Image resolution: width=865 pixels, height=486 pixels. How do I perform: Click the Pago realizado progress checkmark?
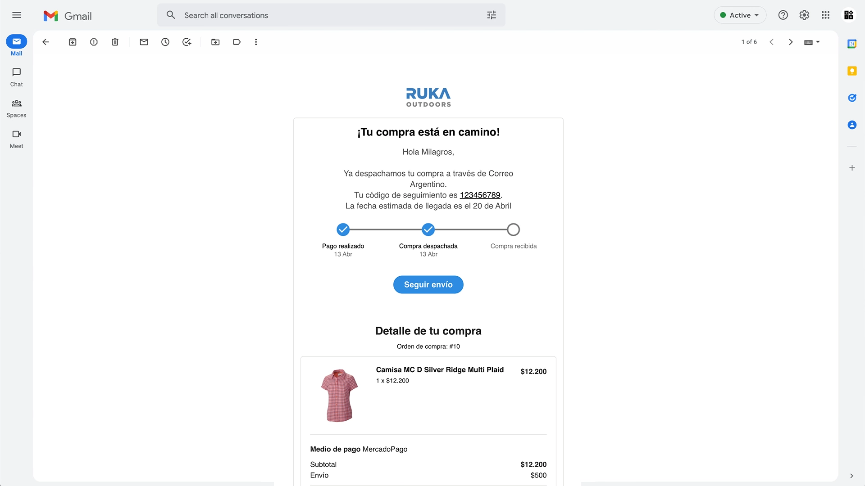pos(343,229)
